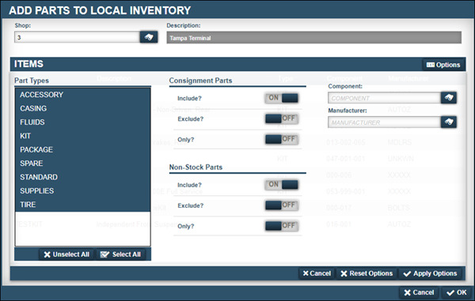Toggle Consignment Parts Only switch
Image resolution: width=475 pixels, height=301 pixels.
point(282,139)
